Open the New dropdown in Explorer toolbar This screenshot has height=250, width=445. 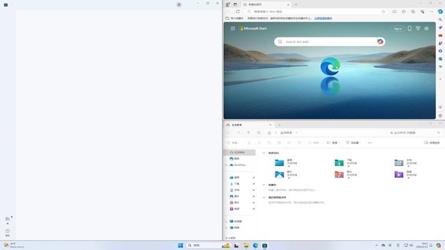[233, 143]
